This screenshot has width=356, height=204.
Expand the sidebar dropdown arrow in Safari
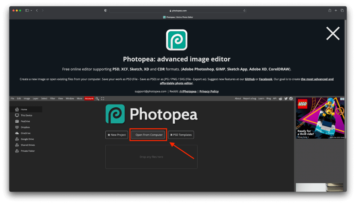tap(31, 10)
